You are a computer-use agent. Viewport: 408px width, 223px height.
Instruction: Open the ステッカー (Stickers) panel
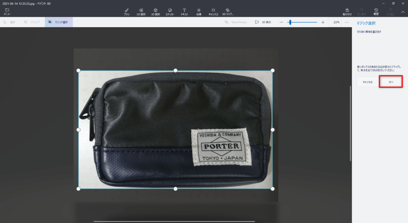170,12
